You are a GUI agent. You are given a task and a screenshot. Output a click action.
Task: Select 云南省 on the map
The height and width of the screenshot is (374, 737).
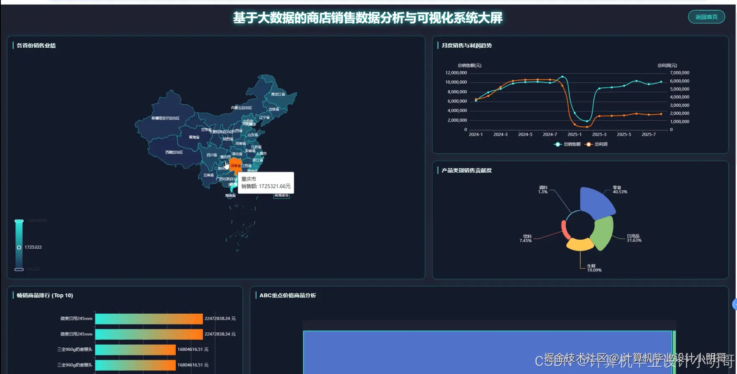(209, 175)
